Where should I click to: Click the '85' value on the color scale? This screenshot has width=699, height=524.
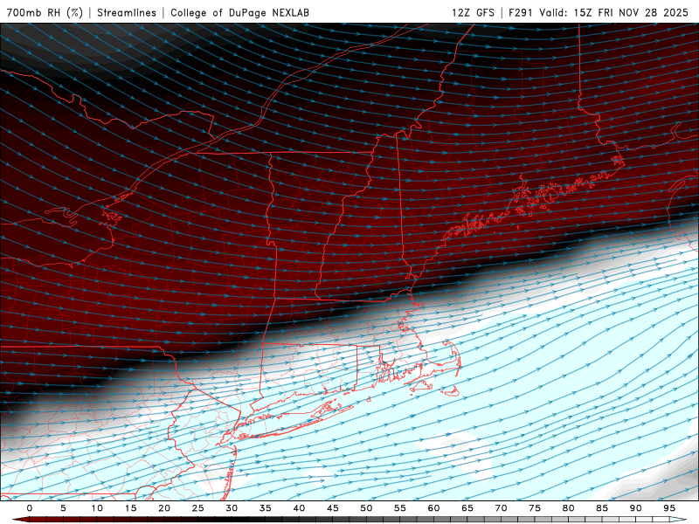602,508
